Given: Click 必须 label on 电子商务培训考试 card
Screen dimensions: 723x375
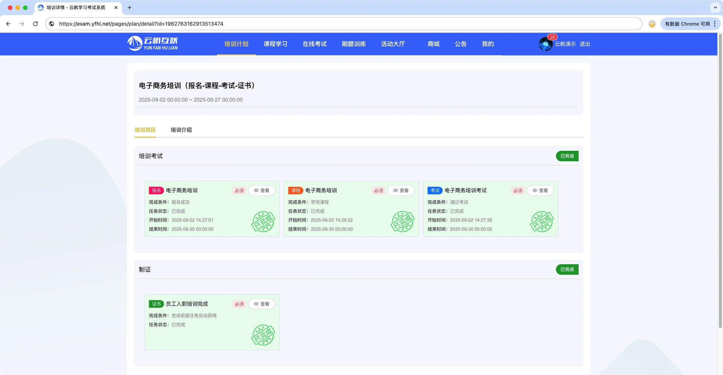Looking at the screenshot, I should [518, 191].
